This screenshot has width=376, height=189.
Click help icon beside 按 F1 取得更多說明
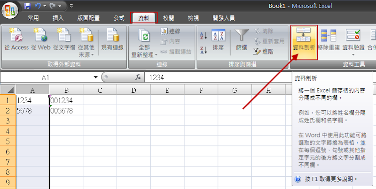298,179
